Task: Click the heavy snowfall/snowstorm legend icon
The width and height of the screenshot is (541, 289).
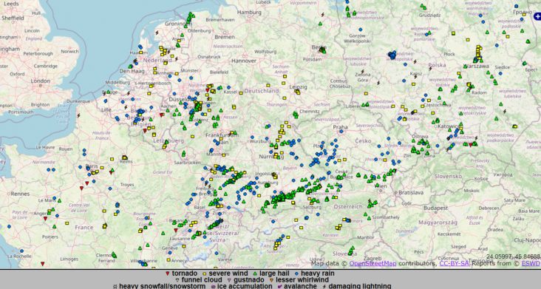Action: click(115, 286)
